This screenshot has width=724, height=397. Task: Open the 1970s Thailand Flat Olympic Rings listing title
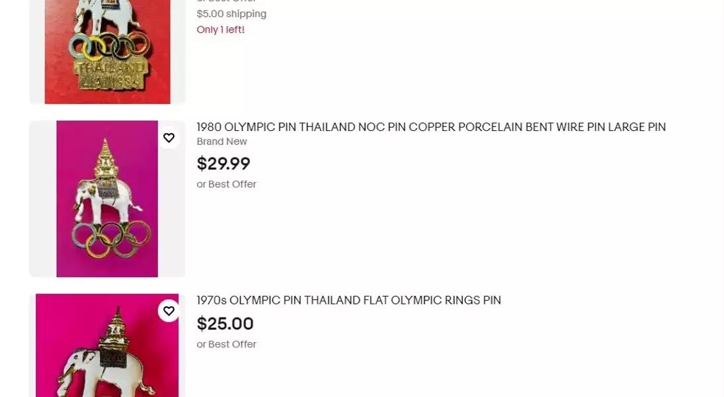click(348, 300)
